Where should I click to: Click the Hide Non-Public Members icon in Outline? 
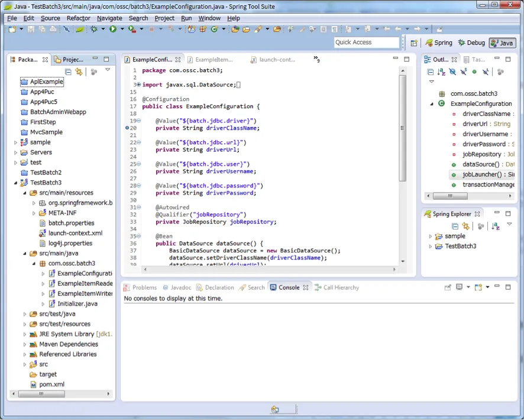coord(474,72)
